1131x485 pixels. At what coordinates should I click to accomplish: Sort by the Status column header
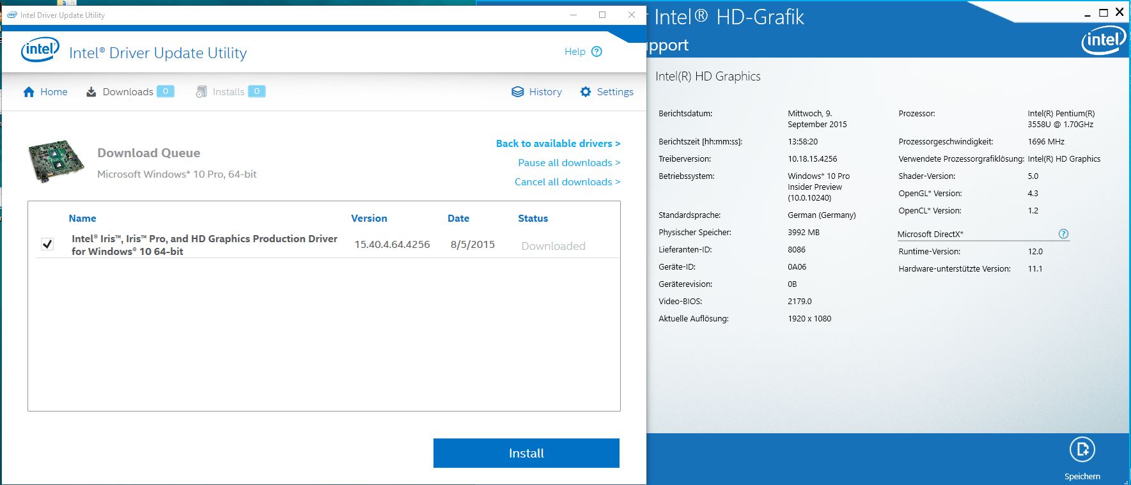point(533,219)
